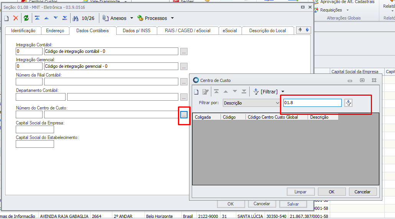Viewport: 395px width, 219px height.
Task: Open Processos dropdown menu
Action: coord(155,18)
